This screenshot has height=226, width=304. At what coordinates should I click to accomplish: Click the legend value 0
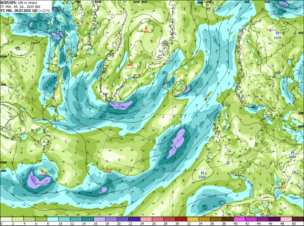click(x=1, y=224)
